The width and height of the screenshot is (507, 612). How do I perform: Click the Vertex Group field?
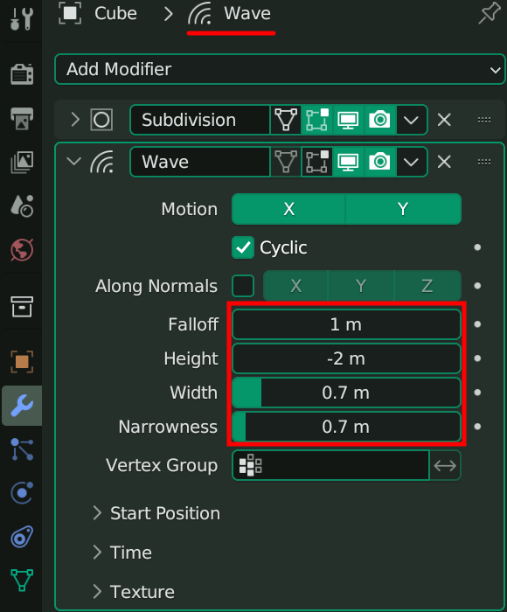click(330, 465)
